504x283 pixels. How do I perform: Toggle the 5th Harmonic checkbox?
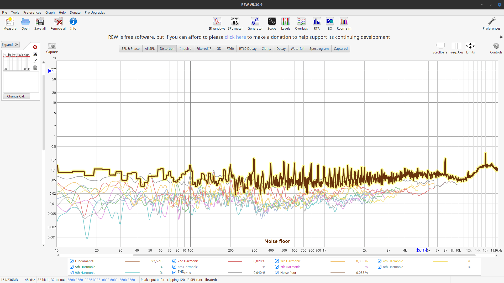point(72,267)
